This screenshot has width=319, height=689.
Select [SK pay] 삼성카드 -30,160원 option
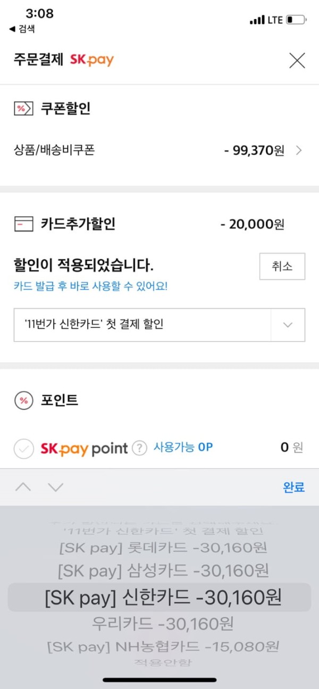[163, 571]
